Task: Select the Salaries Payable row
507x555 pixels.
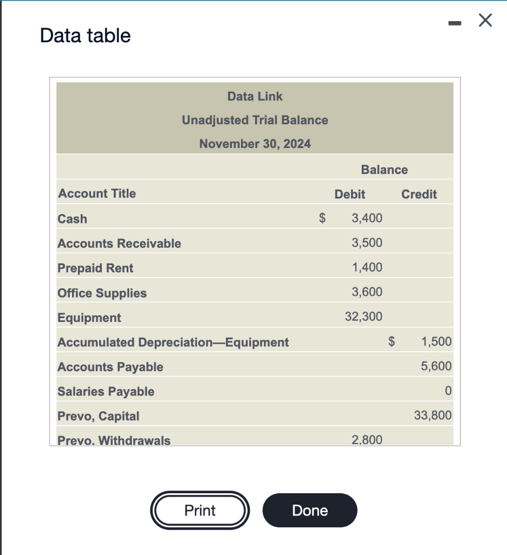Action: (x=217, y=391)
